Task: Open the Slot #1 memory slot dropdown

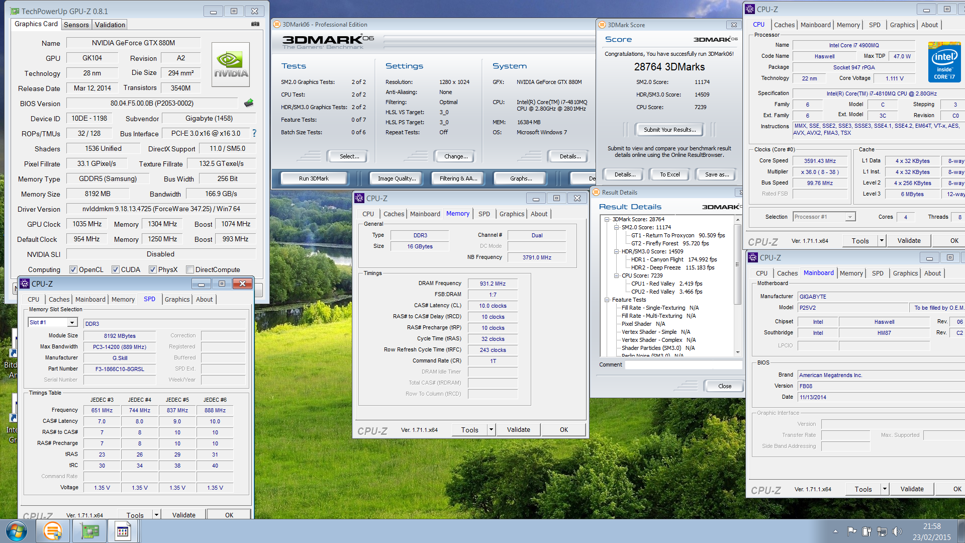Action: click(x=72, y=322)
